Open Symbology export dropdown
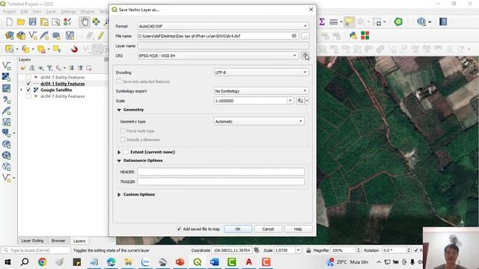Image resolution: width=479 pixels, height=269 pixels. (x=261, y=91)
